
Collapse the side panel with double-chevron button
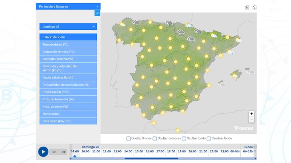pos(97,13)
